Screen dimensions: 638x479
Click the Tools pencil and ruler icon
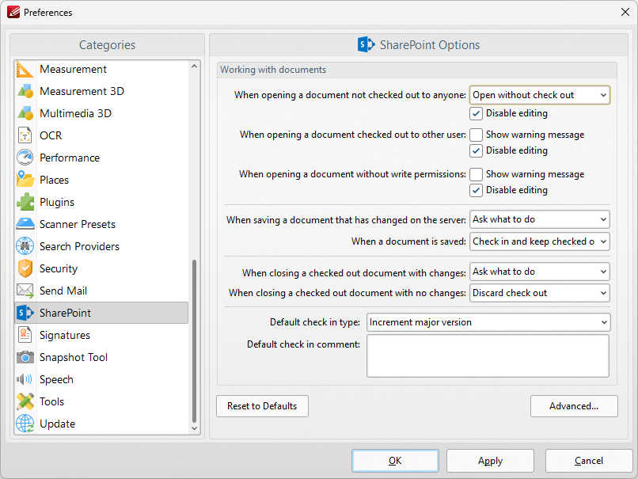point(25,401)
